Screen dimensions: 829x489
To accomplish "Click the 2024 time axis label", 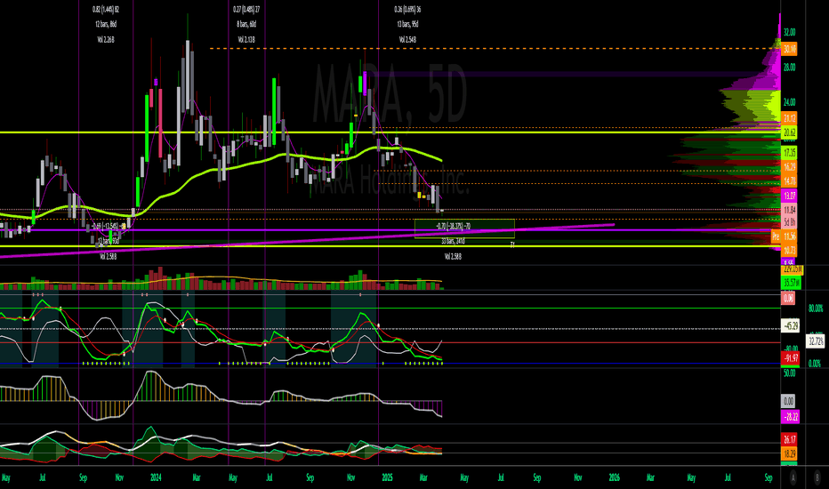I will (156, 477).
